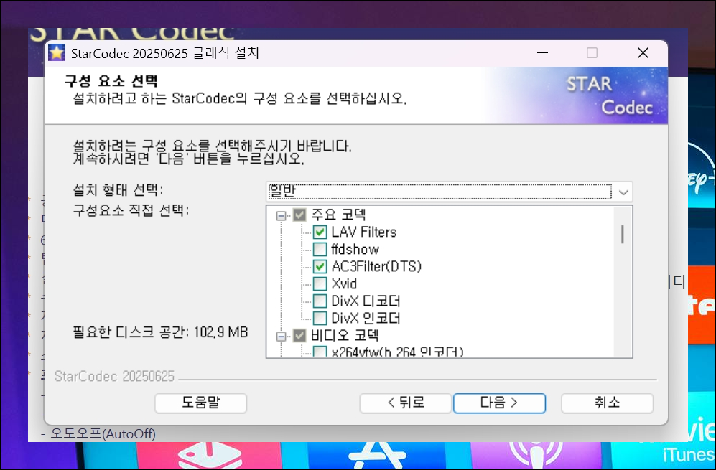This screenshot has width=716, height=470.
Task: Check the DivX 인코더 checkbox
Action: pos(320,318)
